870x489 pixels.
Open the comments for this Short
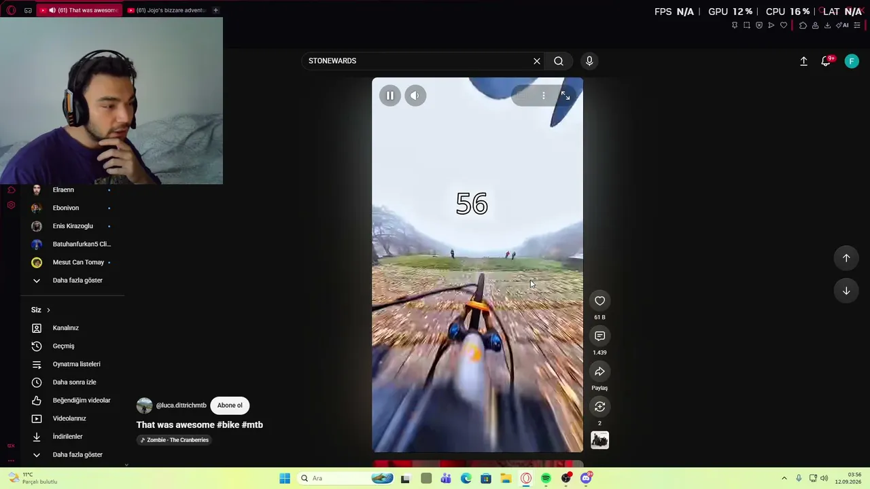click(x=599, y=336)
